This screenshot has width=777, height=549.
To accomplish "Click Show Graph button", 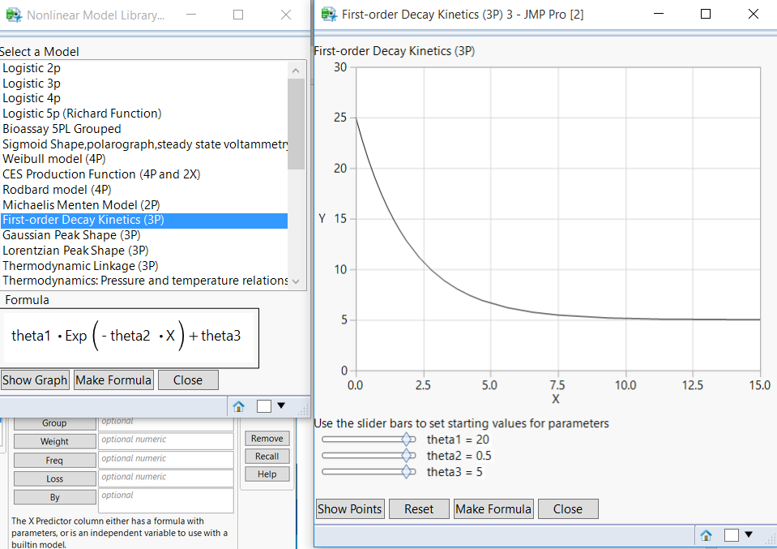I will (x=35, y=380).
